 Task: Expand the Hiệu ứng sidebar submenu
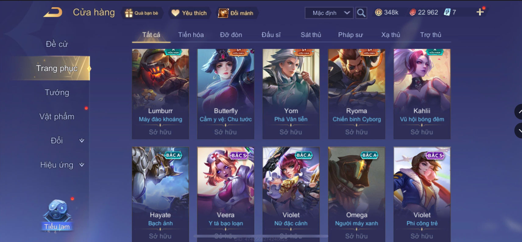[82, 165]
